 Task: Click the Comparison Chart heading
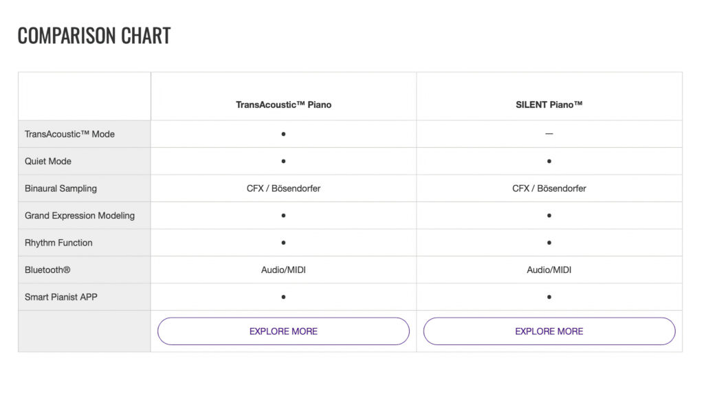[94, 36]
